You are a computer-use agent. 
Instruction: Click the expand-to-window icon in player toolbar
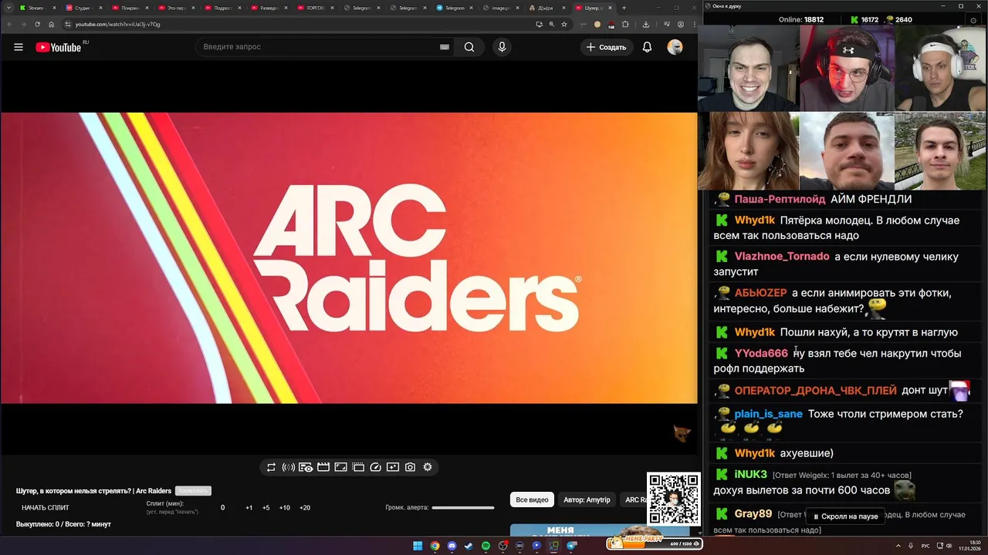pyautogui.click(x=340, y=467)
